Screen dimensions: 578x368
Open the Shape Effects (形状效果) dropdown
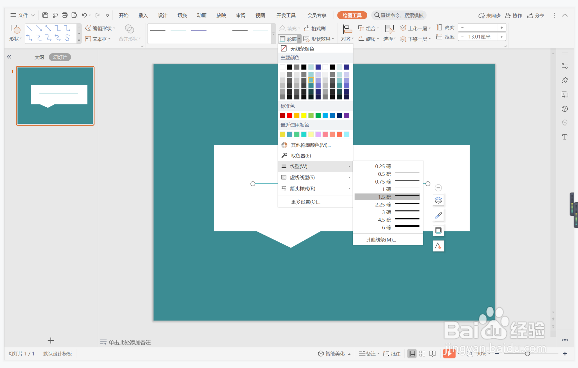[319, 39]
